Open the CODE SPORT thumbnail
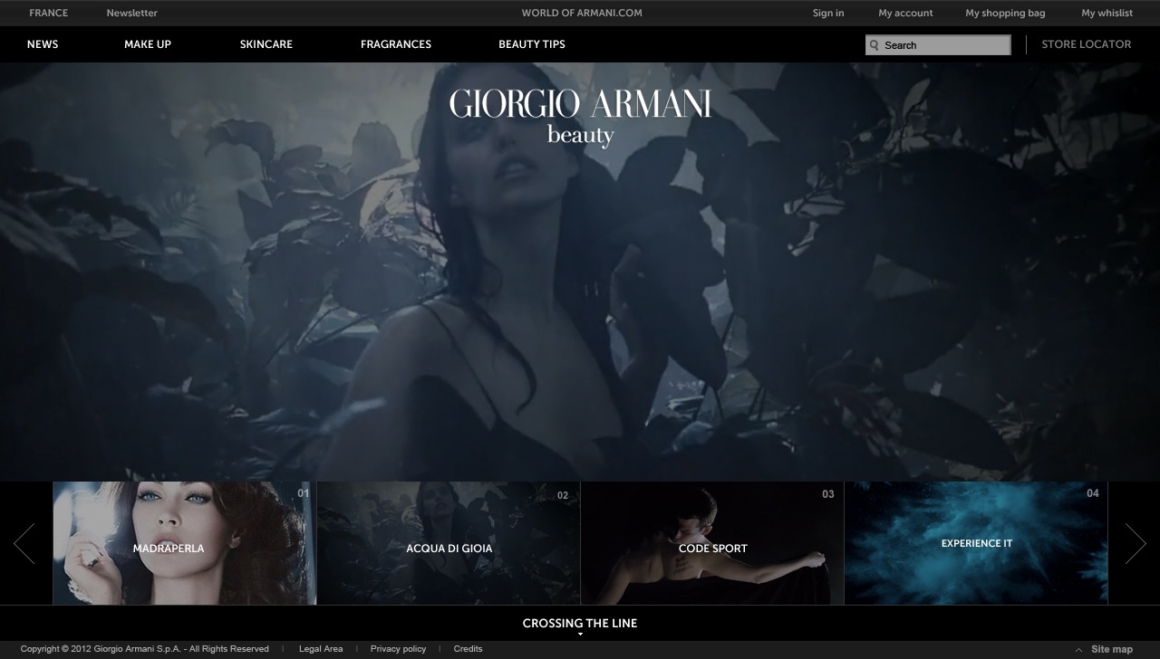The width and height of the screenshot is (1160, 659). (x=712, y=543)
